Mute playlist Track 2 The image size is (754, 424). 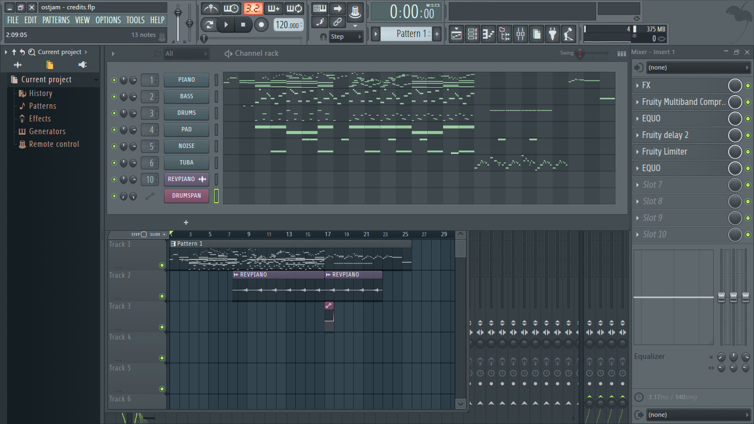(x=162, y=296)
